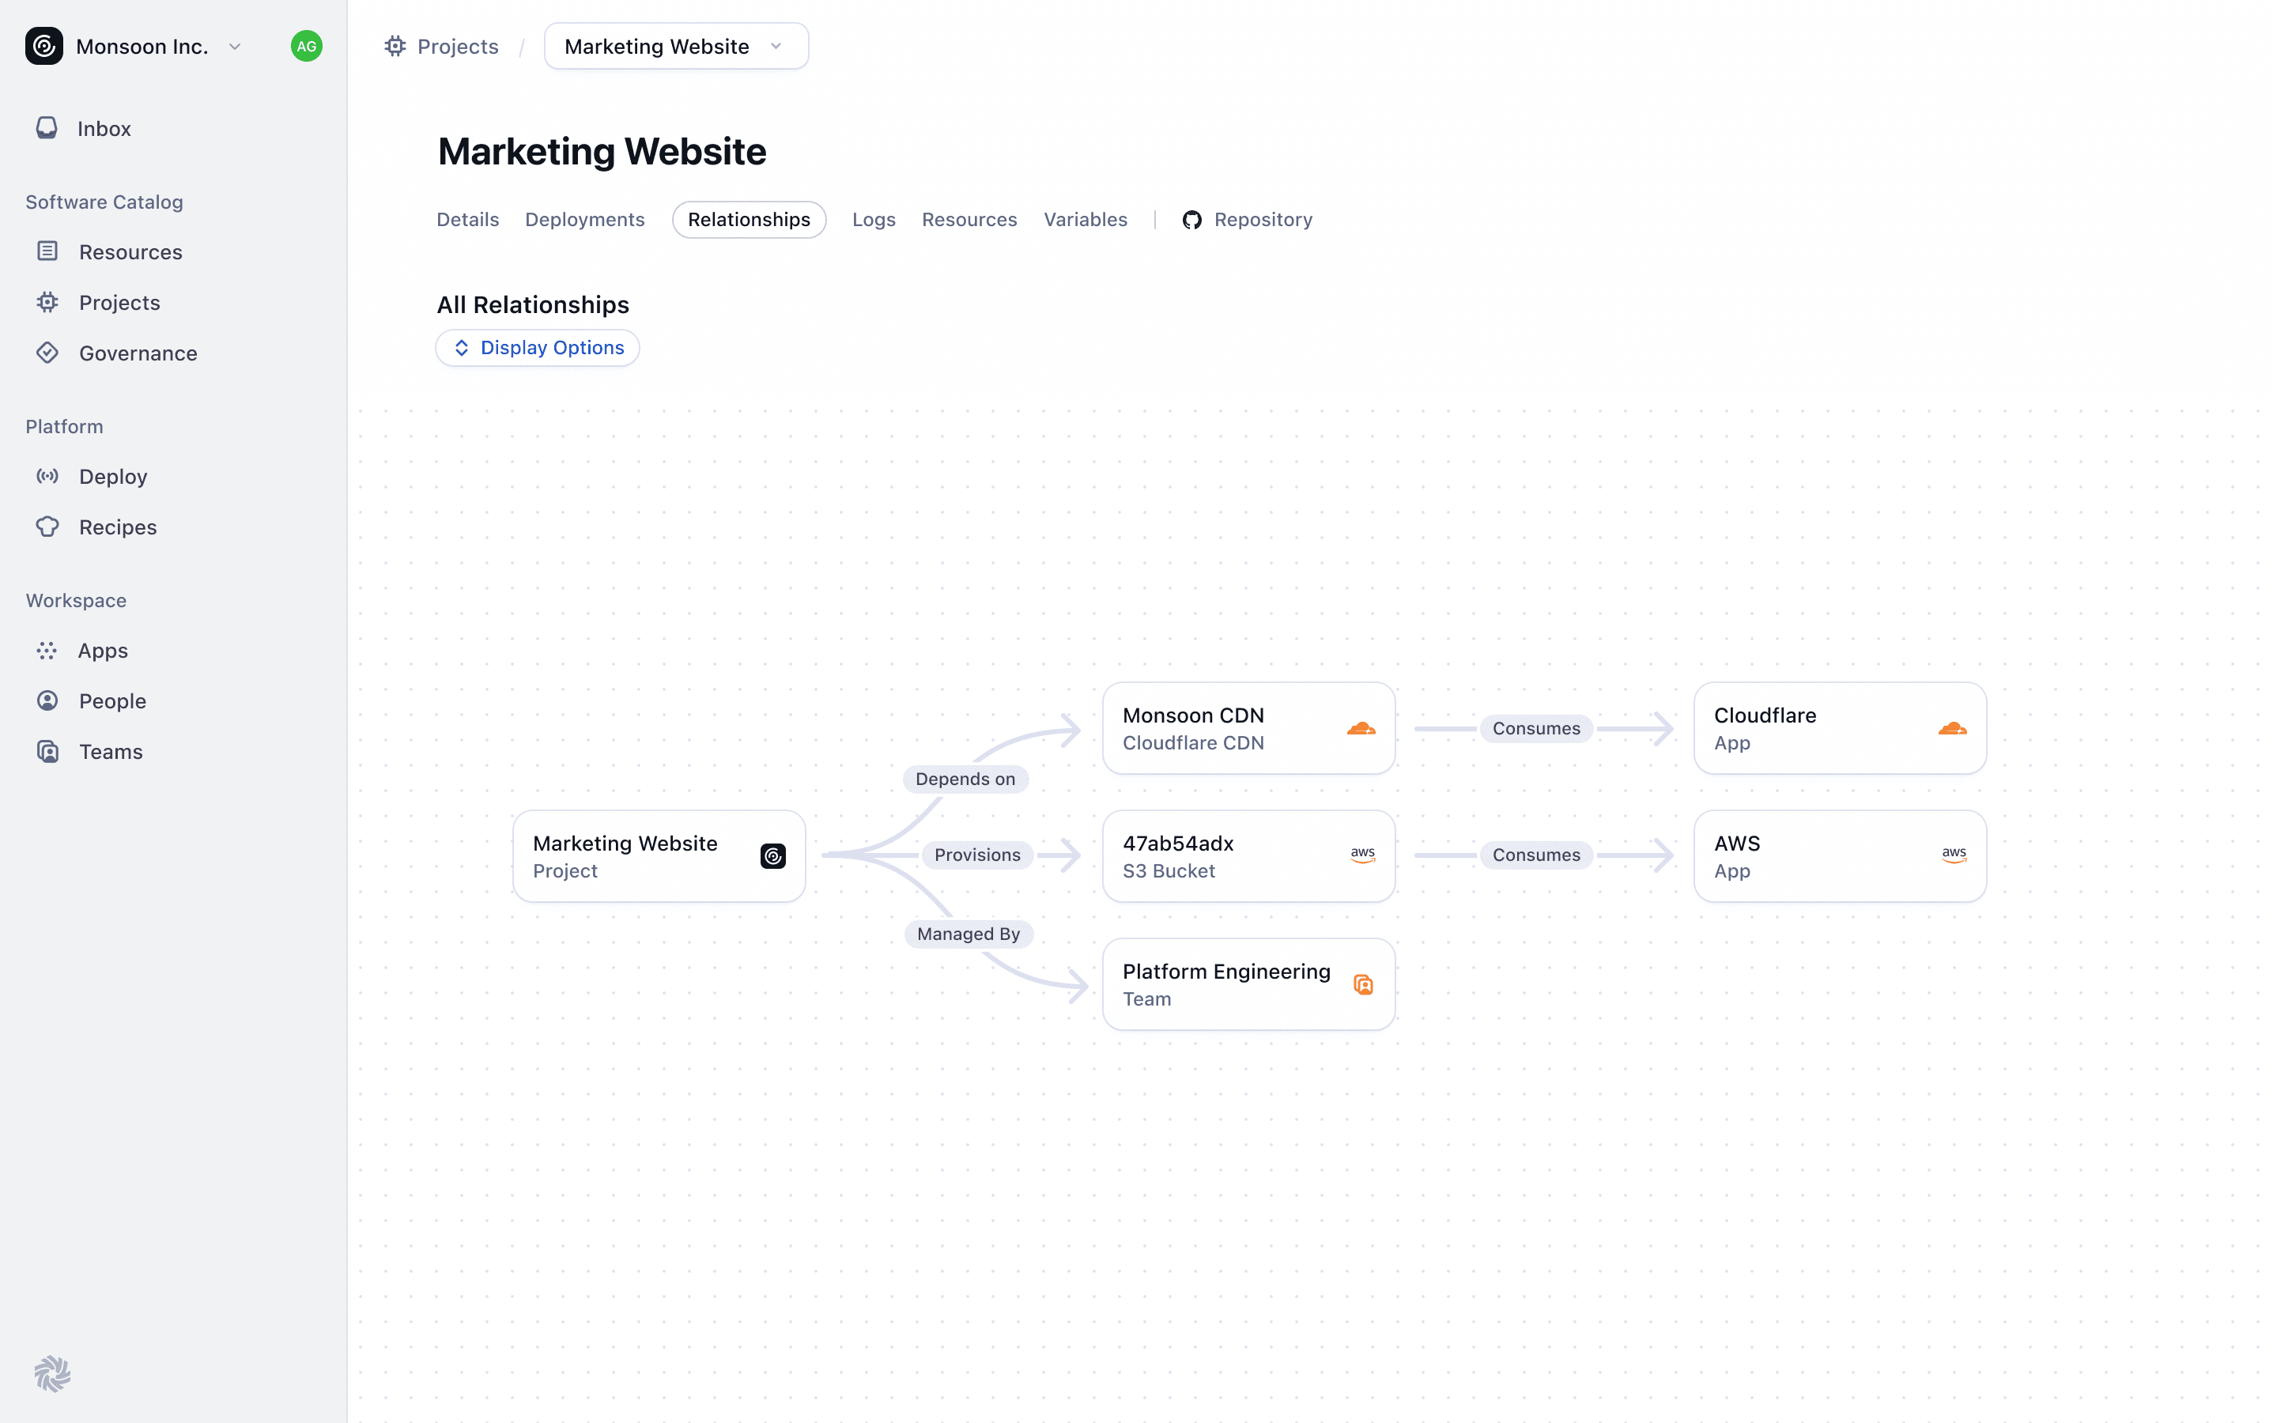Open the Variables tab
This screenshot has height=1423, width=2277.
(x=1085, y=219)
